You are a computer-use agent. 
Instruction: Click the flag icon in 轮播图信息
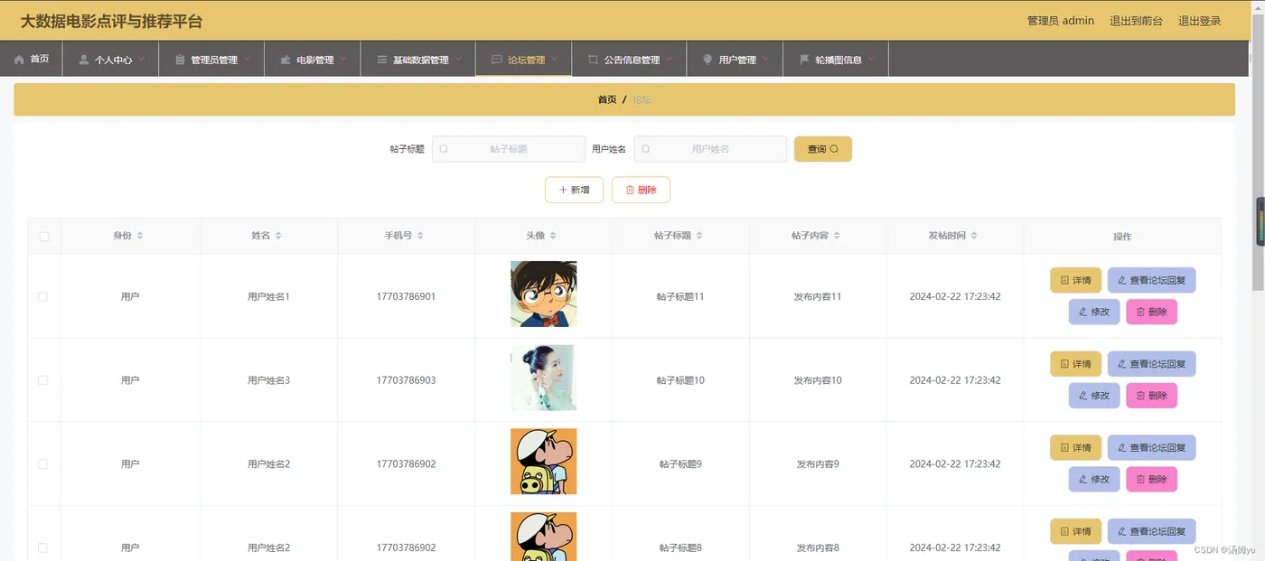click(804, 60)
